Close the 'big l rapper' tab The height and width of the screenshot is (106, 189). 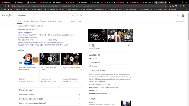click(165, 3)
